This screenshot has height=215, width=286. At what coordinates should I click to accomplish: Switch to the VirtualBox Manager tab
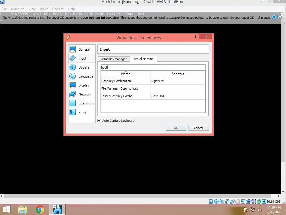[x=114, y=59]
